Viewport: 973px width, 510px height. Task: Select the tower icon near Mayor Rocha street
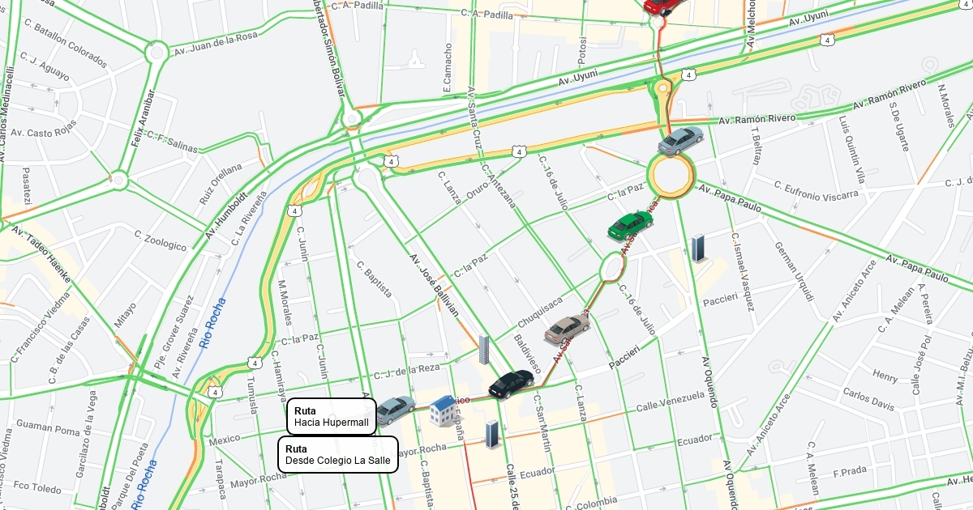(x=491, y=436)
